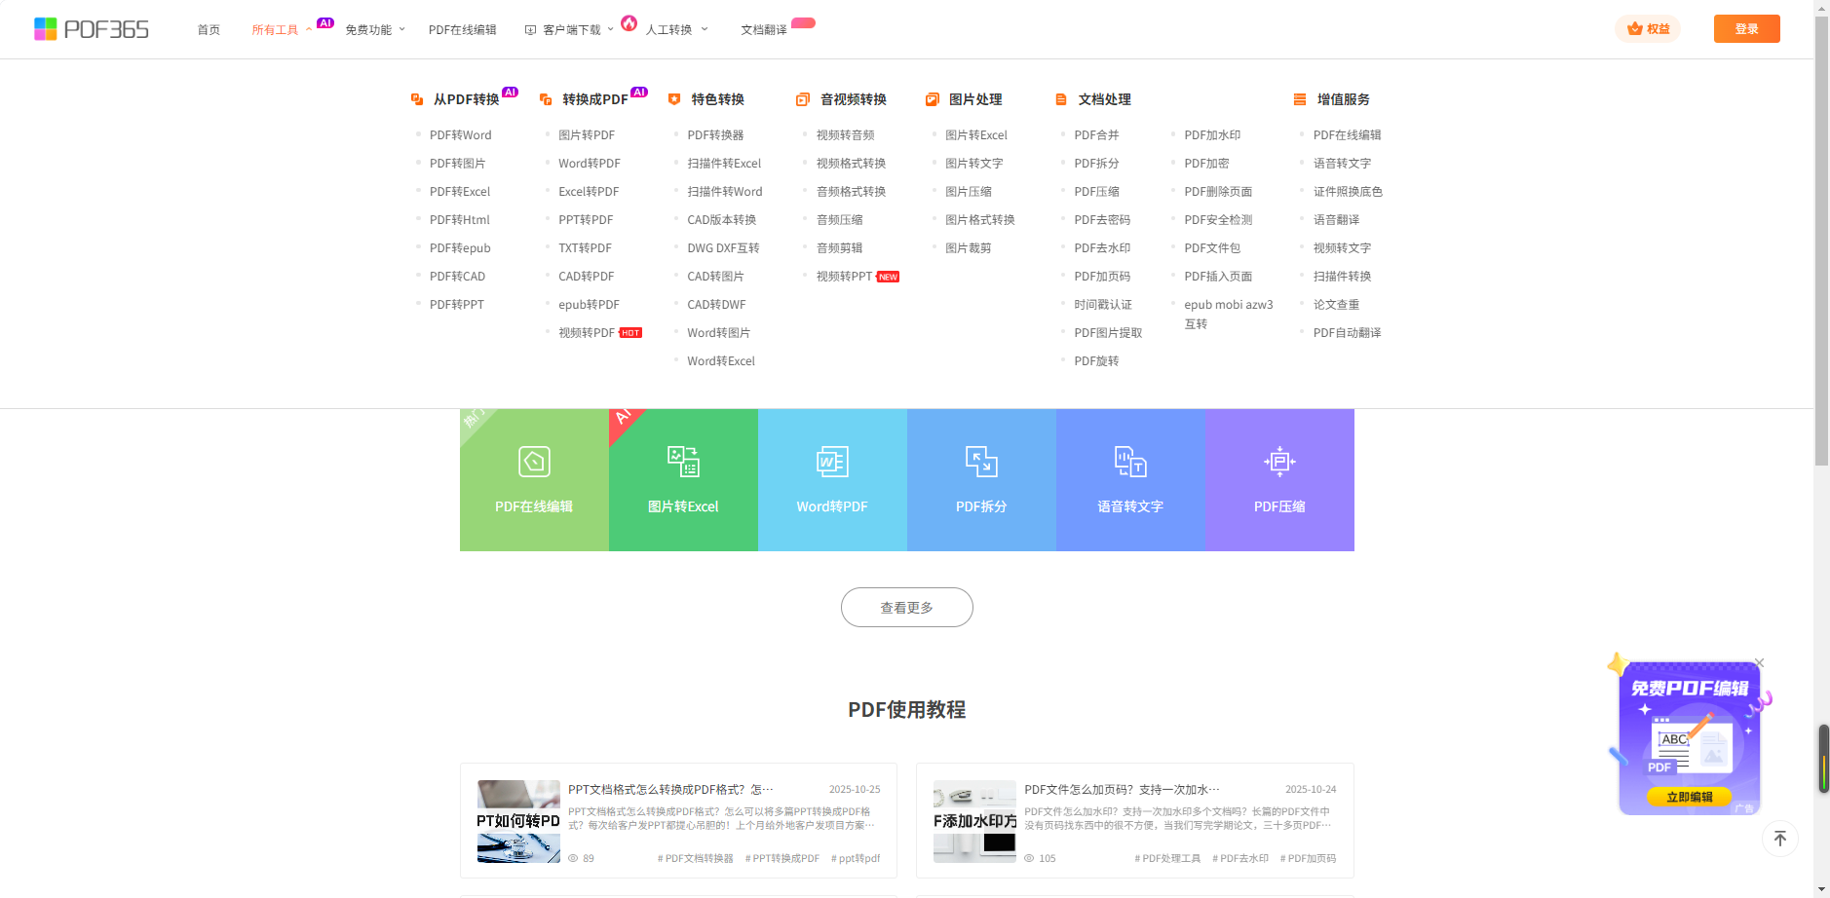Open the PPT转PDF tutorial thumbnail
This screenshot has height=898, width=1830.
pyautogui.click(x=518, y=821)
